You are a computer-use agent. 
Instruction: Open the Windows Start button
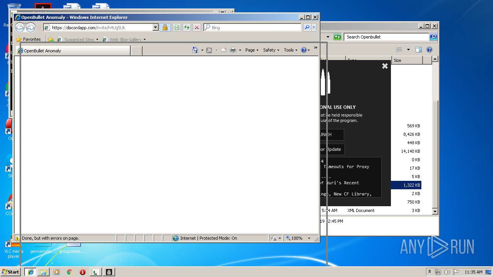point(11,272)
